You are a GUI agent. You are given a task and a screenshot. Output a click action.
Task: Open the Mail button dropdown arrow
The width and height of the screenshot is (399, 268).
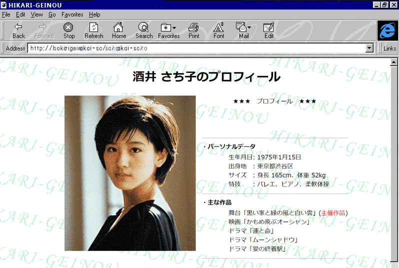249,27
